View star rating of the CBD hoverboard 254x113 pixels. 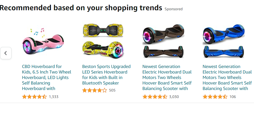pyautogui.click(x=34, y=97)
